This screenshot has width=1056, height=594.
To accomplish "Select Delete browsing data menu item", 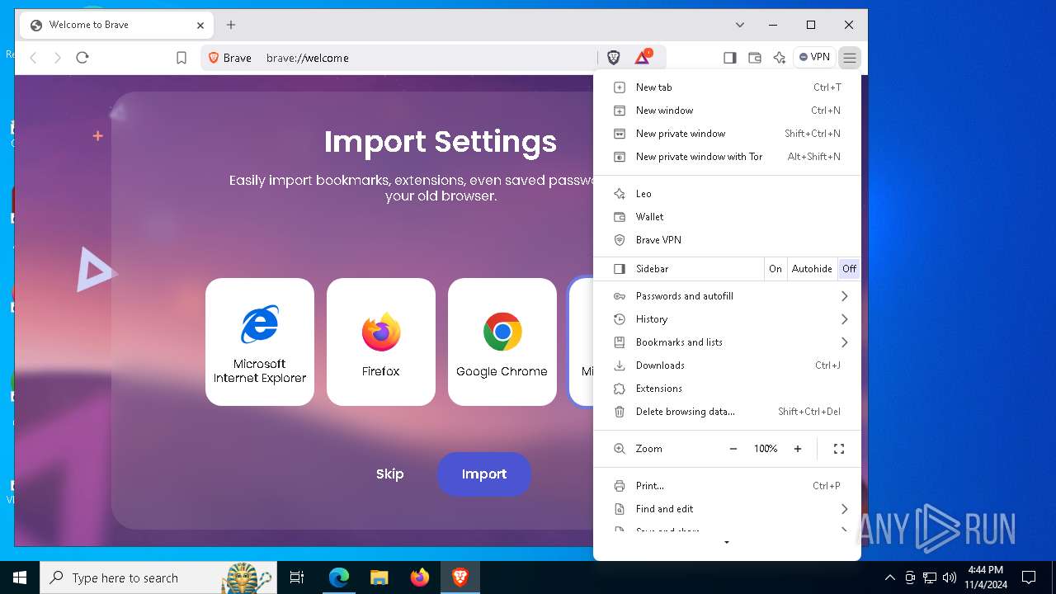I will [x=727, y=412].
